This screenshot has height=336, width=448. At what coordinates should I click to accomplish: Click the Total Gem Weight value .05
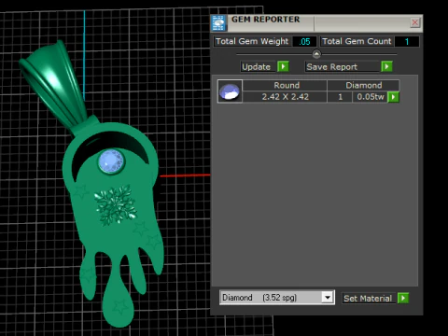pos(304,41)
